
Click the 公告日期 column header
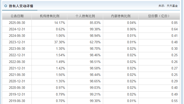[17, 16]
